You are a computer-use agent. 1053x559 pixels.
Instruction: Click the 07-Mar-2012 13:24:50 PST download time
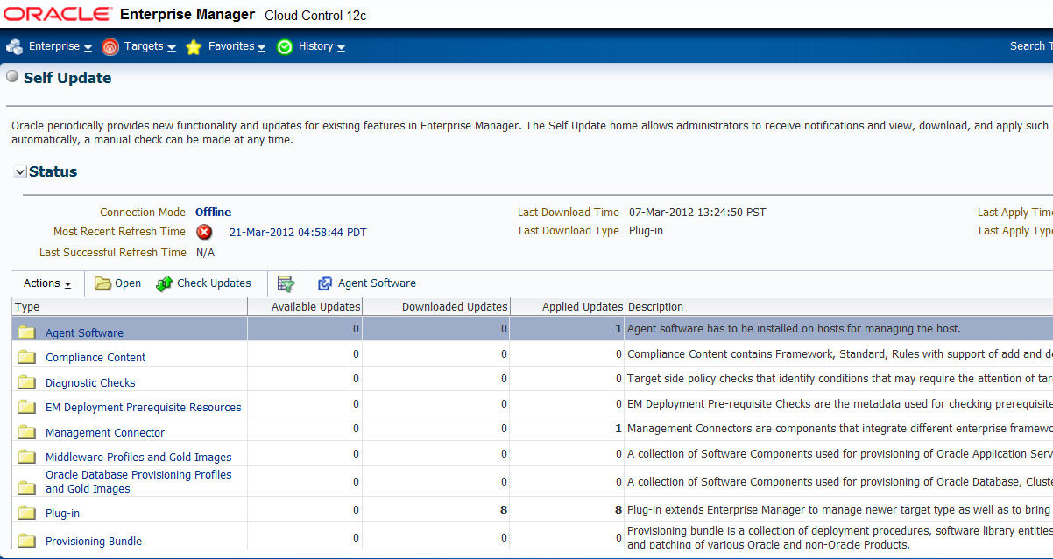(x=697, y=213)
